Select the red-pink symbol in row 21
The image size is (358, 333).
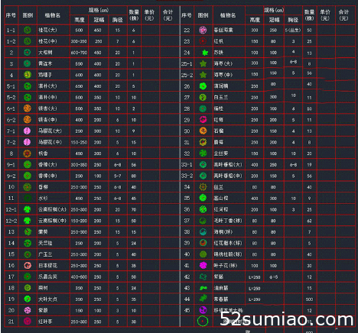point(28,322)
